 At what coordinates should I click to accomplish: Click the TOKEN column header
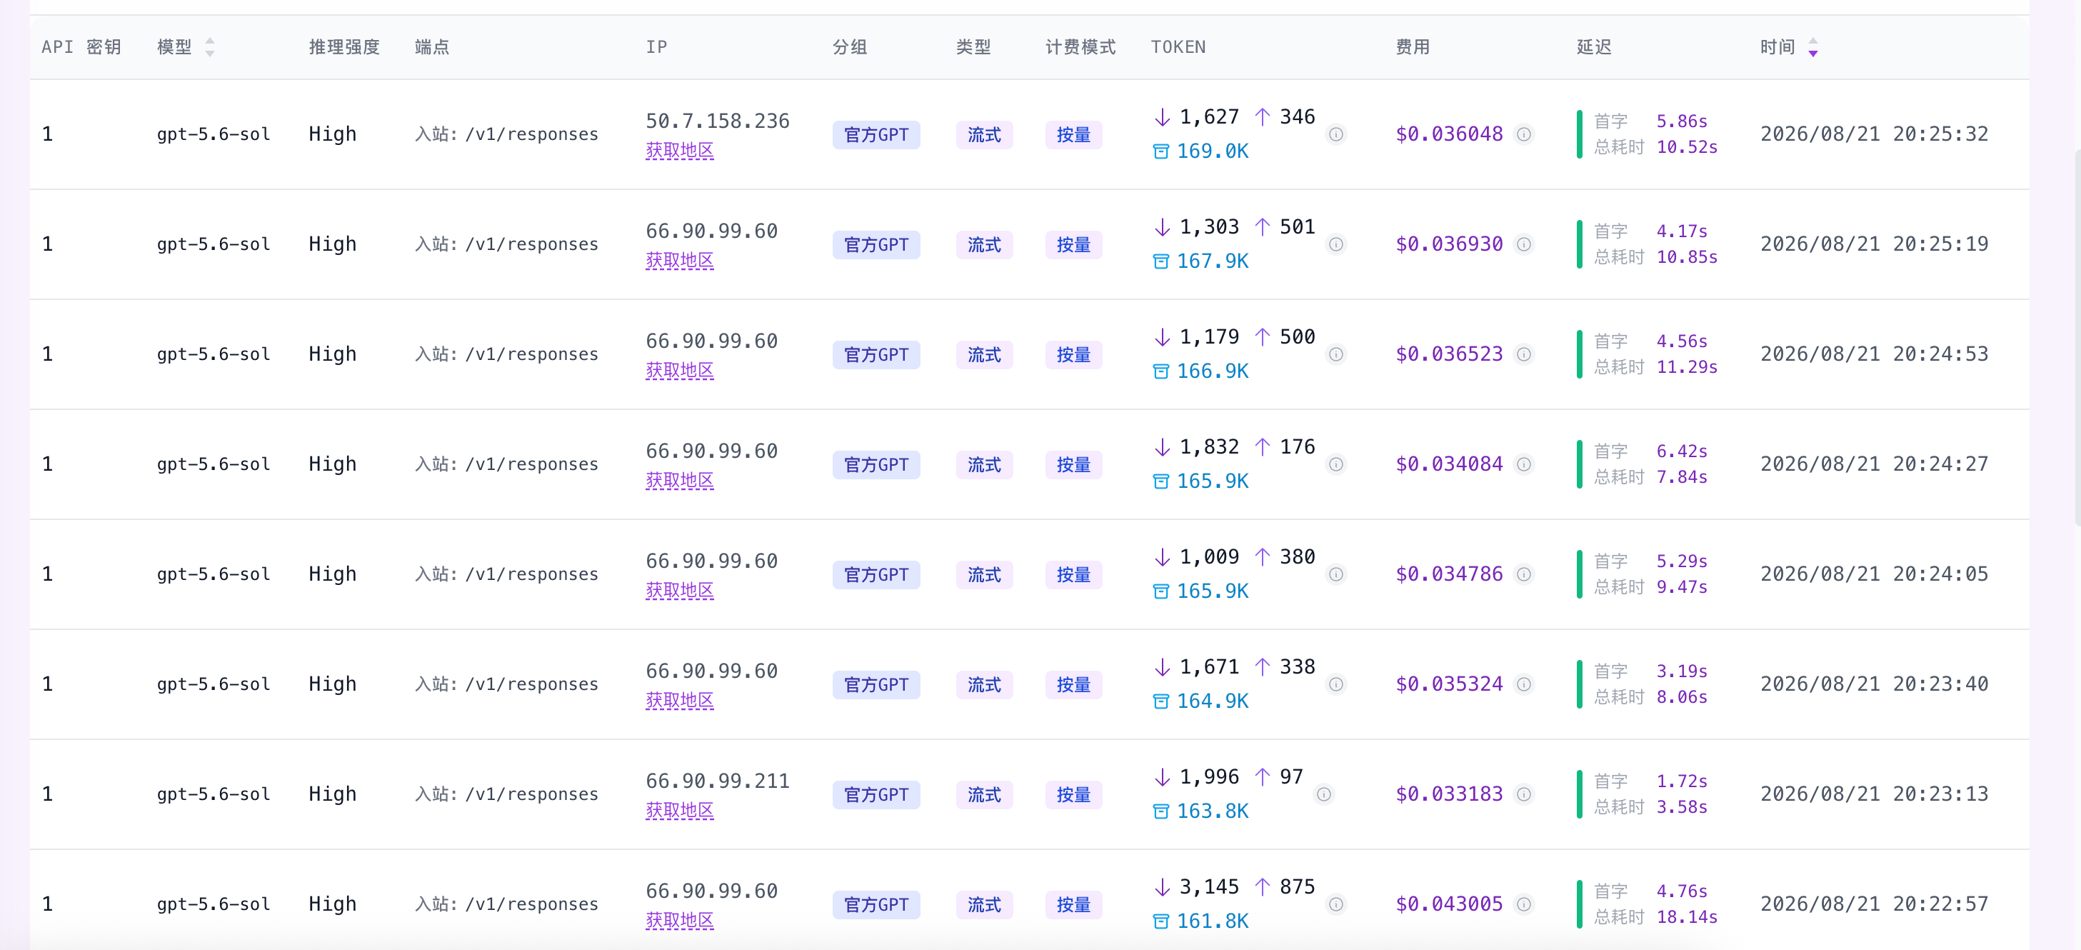(1178, 47)
